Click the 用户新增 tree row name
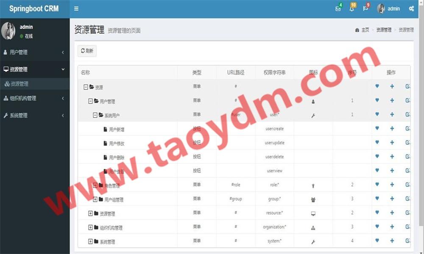 tap(117, 130)
